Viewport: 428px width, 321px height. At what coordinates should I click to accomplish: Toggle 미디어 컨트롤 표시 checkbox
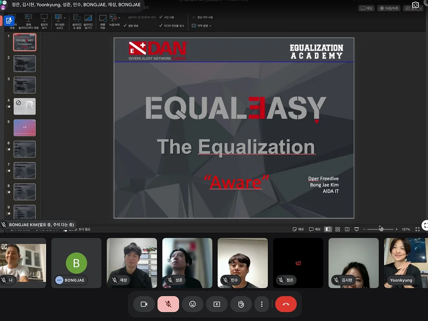[x=172, y=26]
